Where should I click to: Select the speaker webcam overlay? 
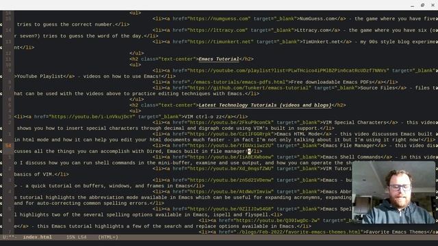tap(394, 193)
